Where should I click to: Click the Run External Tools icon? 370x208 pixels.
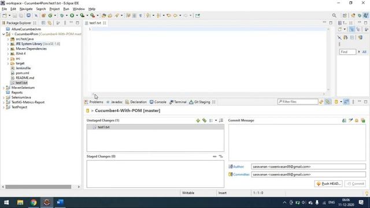92,16
